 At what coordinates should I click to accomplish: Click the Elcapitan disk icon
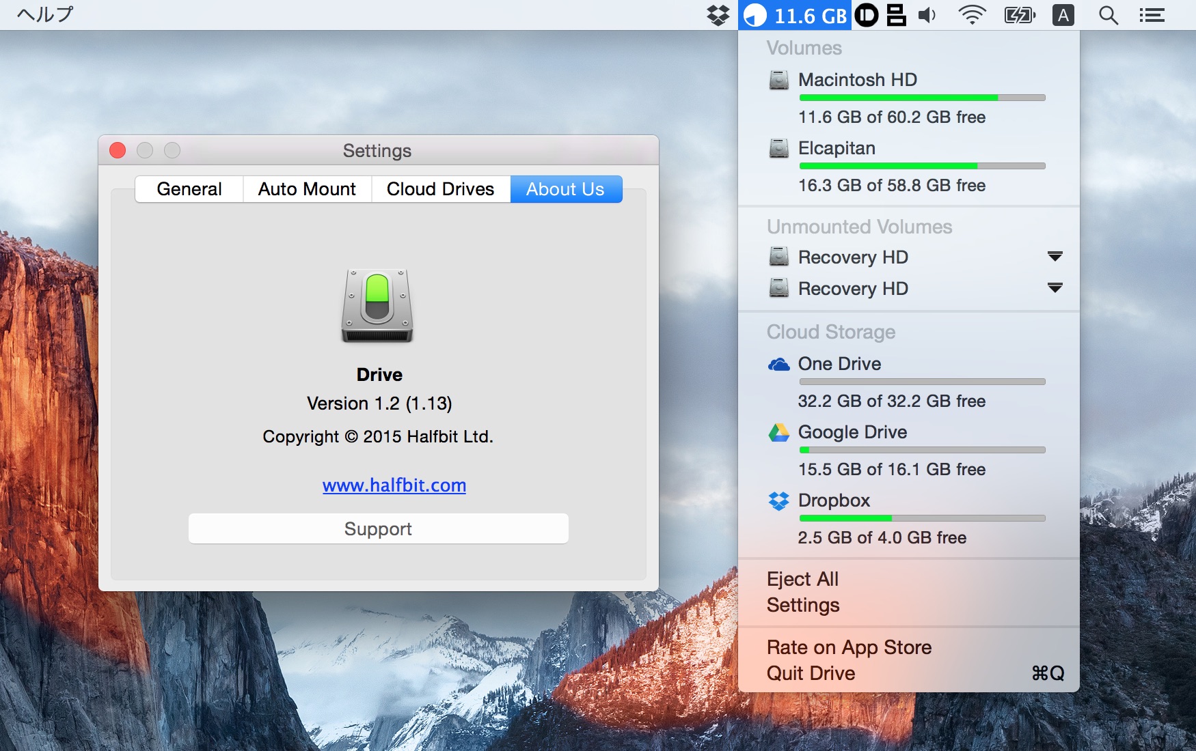coord(779,148)
